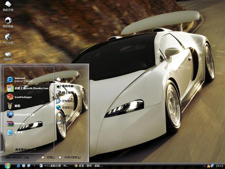Open 控制面板 control panel in Start menu
The height and width of the screenshot is (169, 225).
point(67,101)
